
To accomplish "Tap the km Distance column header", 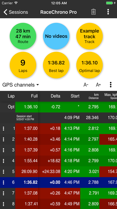I will [93, 96].
